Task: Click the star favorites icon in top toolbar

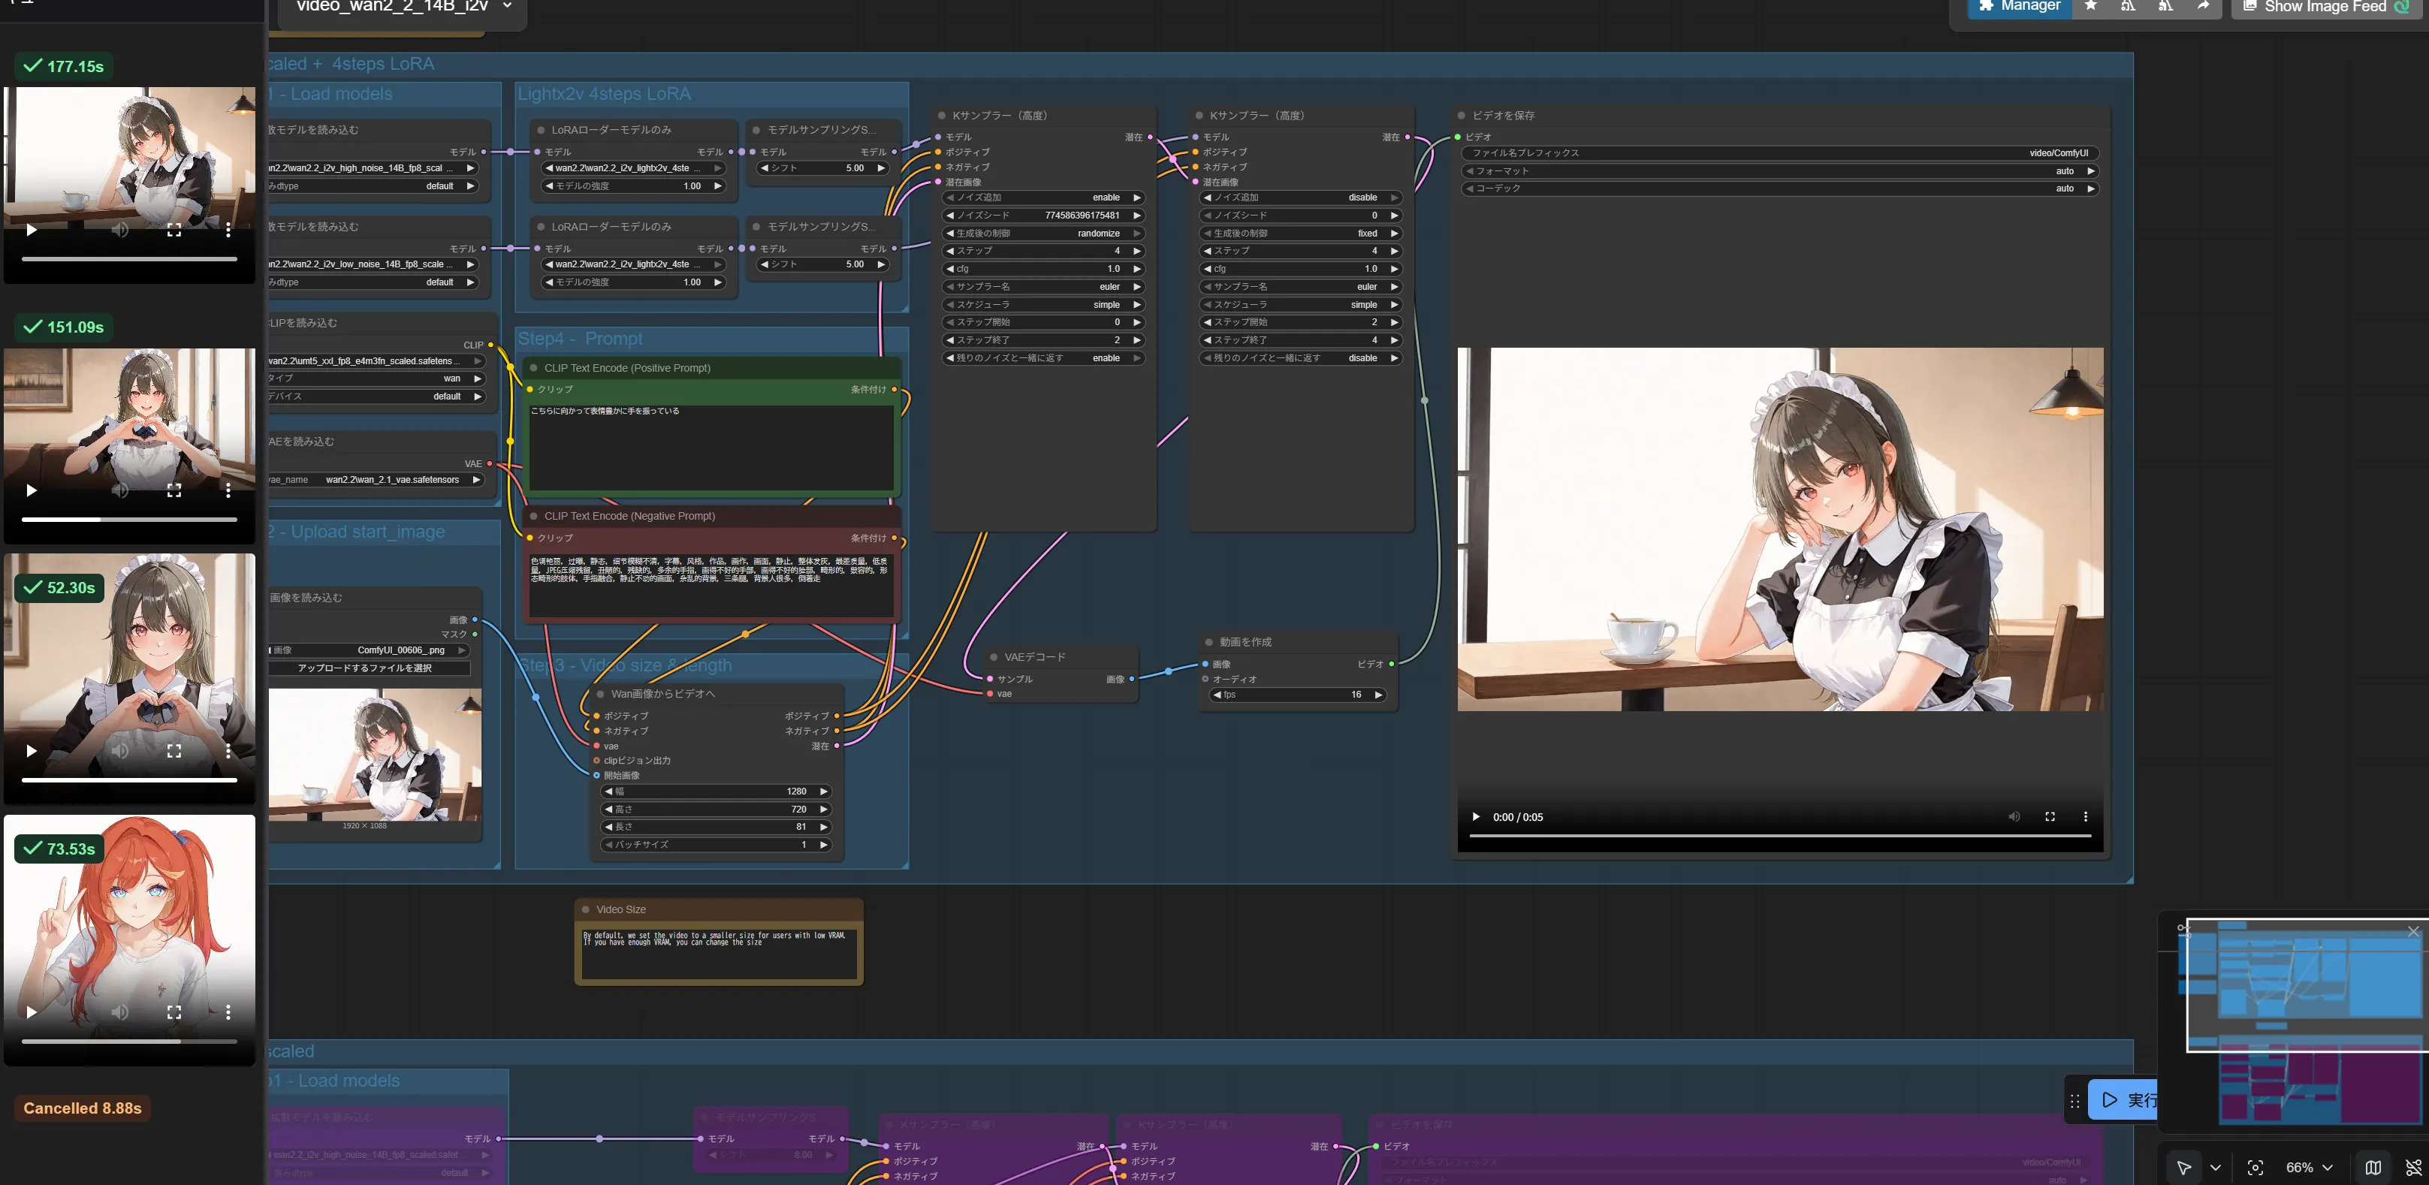Action: 2090,7
